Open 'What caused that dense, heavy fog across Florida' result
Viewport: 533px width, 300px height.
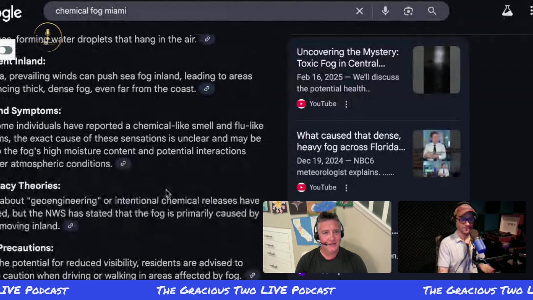pyautogui.click(x=351, y=141)
